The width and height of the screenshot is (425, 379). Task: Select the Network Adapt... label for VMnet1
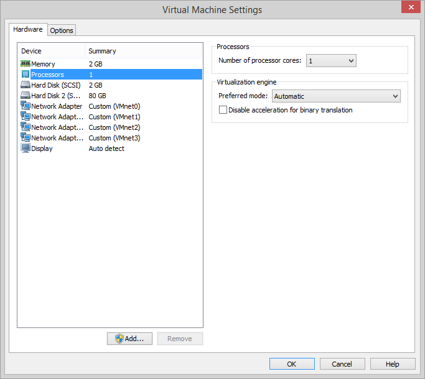[57, 117]
